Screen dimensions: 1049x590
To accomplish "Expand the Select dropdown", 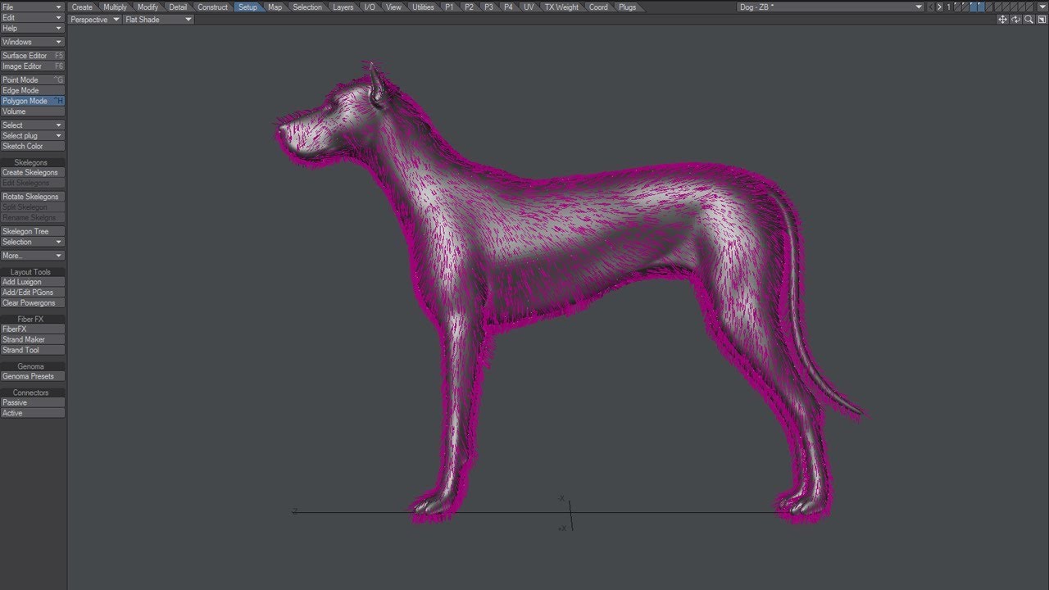I will click(x=33, y=125).
